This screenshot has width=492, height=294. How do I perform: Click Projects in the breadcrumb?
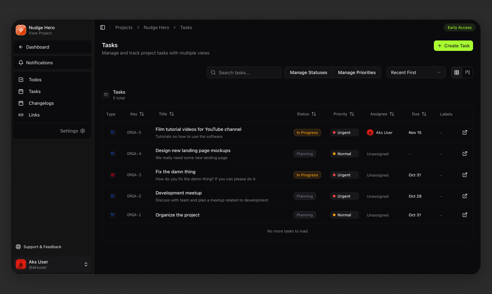point(124,27)
